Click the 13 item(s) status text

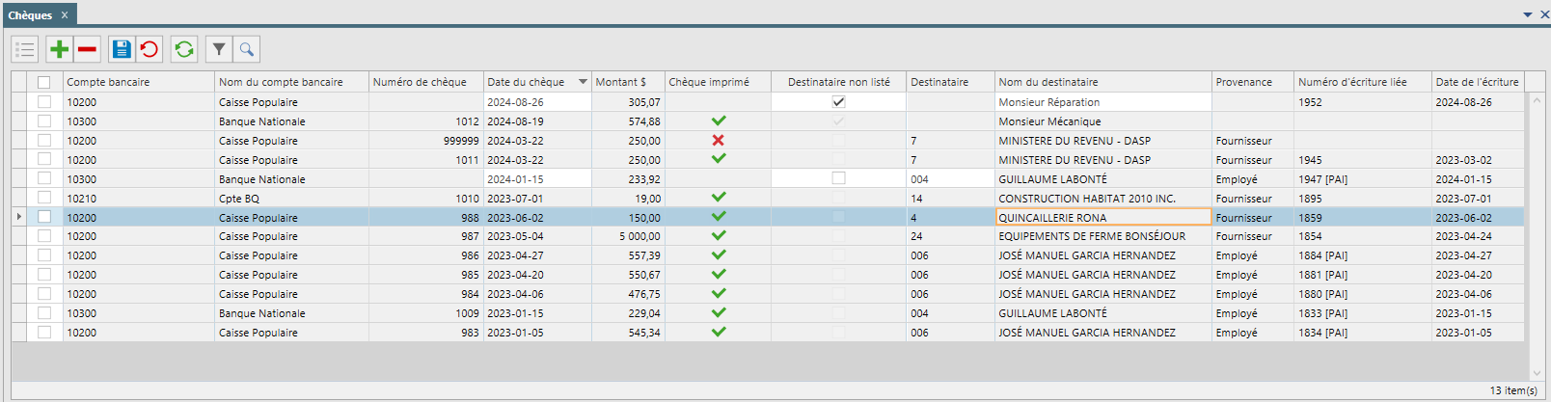(1513, 390)
